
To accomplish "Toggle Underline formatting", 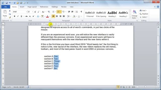I will 21,16.
